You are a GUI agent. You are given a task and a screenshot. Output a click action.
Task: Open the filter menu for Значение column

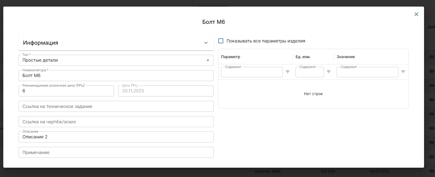pyautogui.click(x=403, y=72)
